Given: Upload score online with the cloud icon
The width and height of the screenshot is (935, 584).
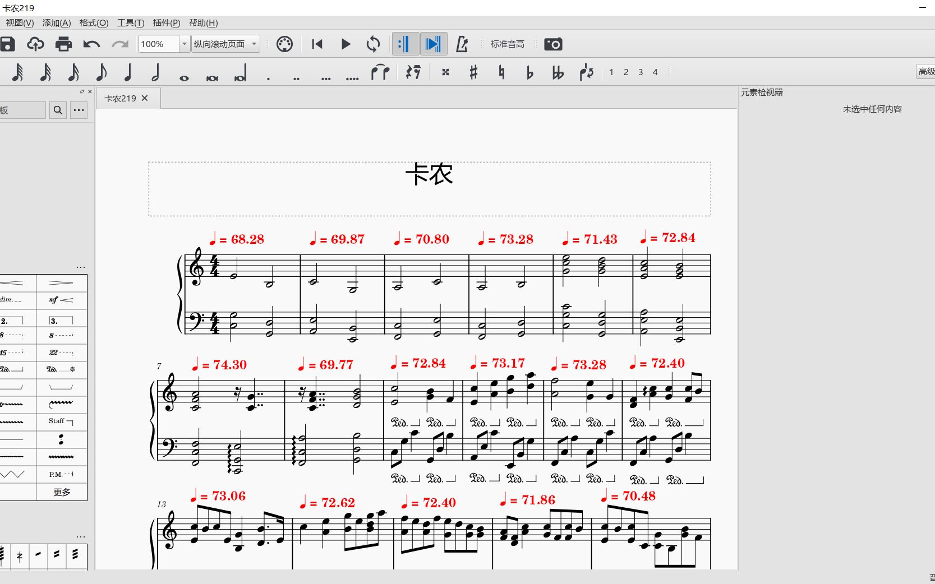Looking at the screenshot, I should click(x=35, y=44).
